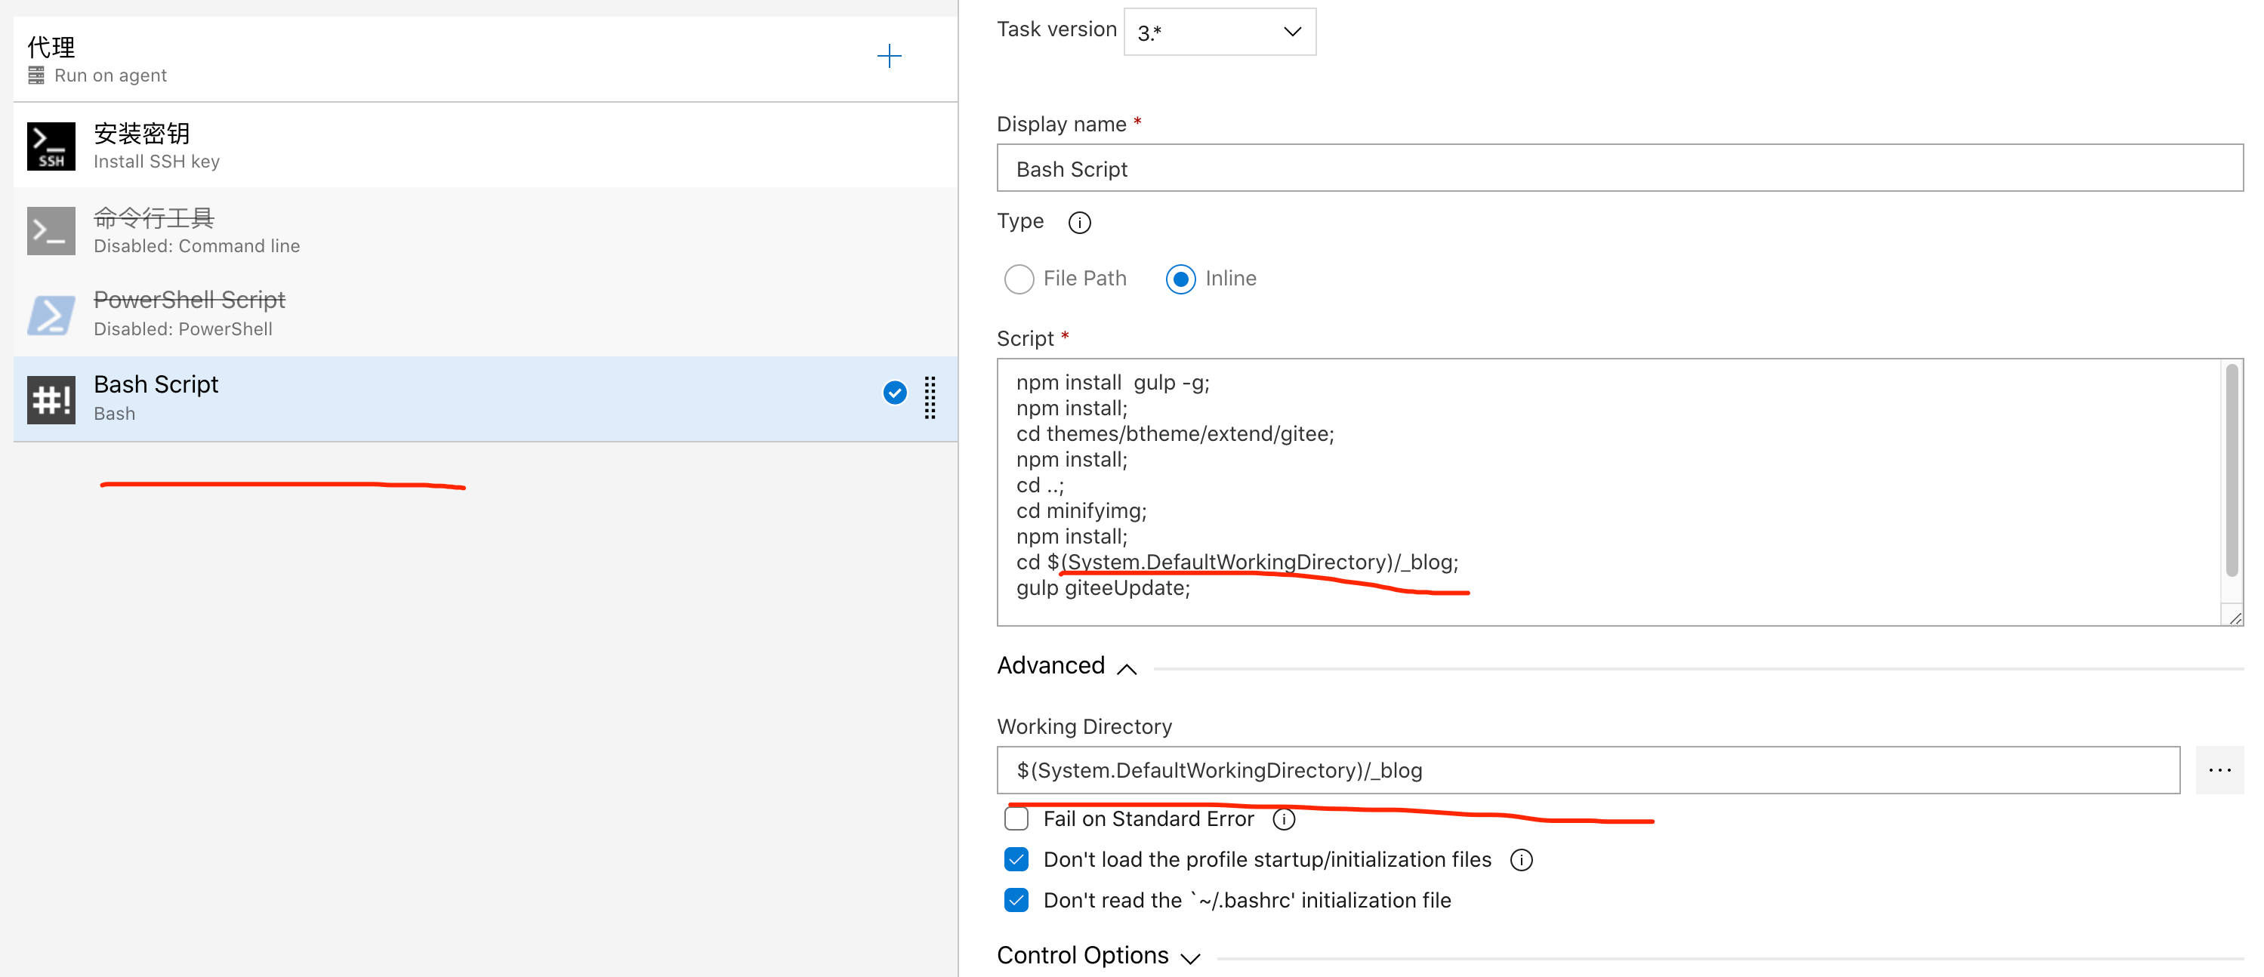
Task: Select the File Path radio button
Action: pyautogui.click(x=1019, y=279)
